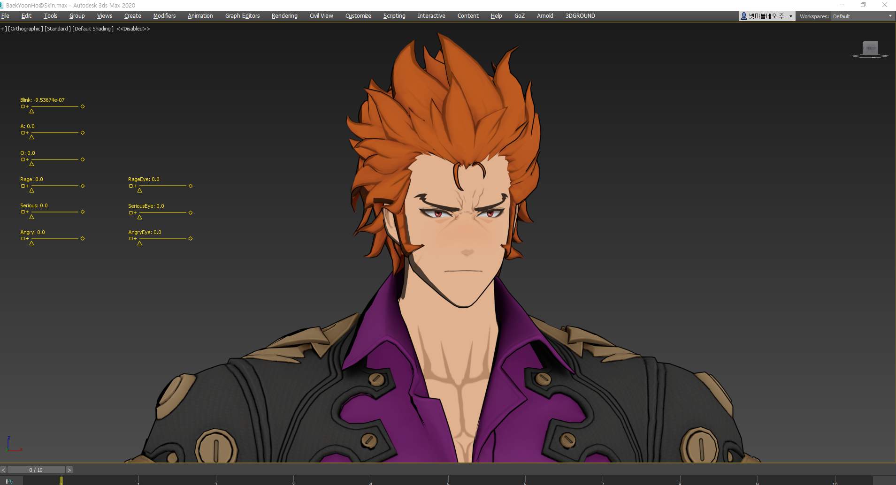
Task: Open the [Orthographic] viewport view menu
Action: 26,29
